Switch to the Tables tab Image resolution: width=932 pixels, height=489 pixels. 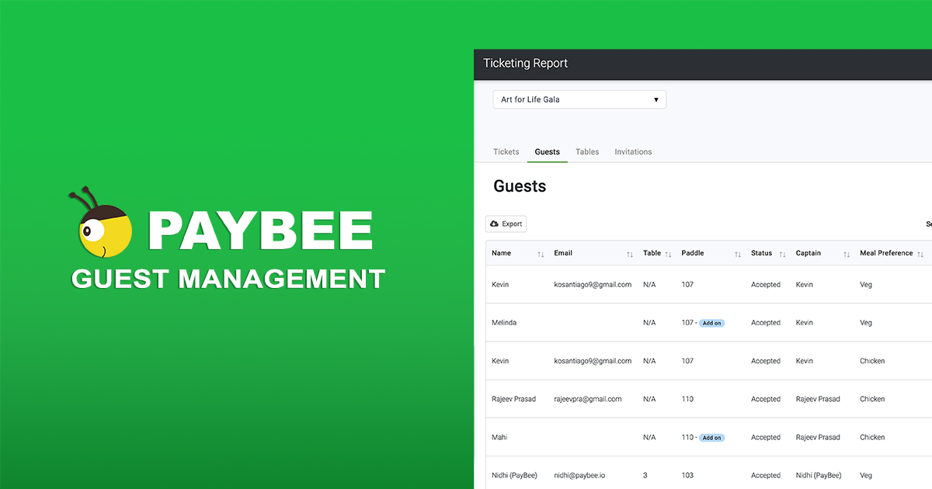(x=587, y=151)
